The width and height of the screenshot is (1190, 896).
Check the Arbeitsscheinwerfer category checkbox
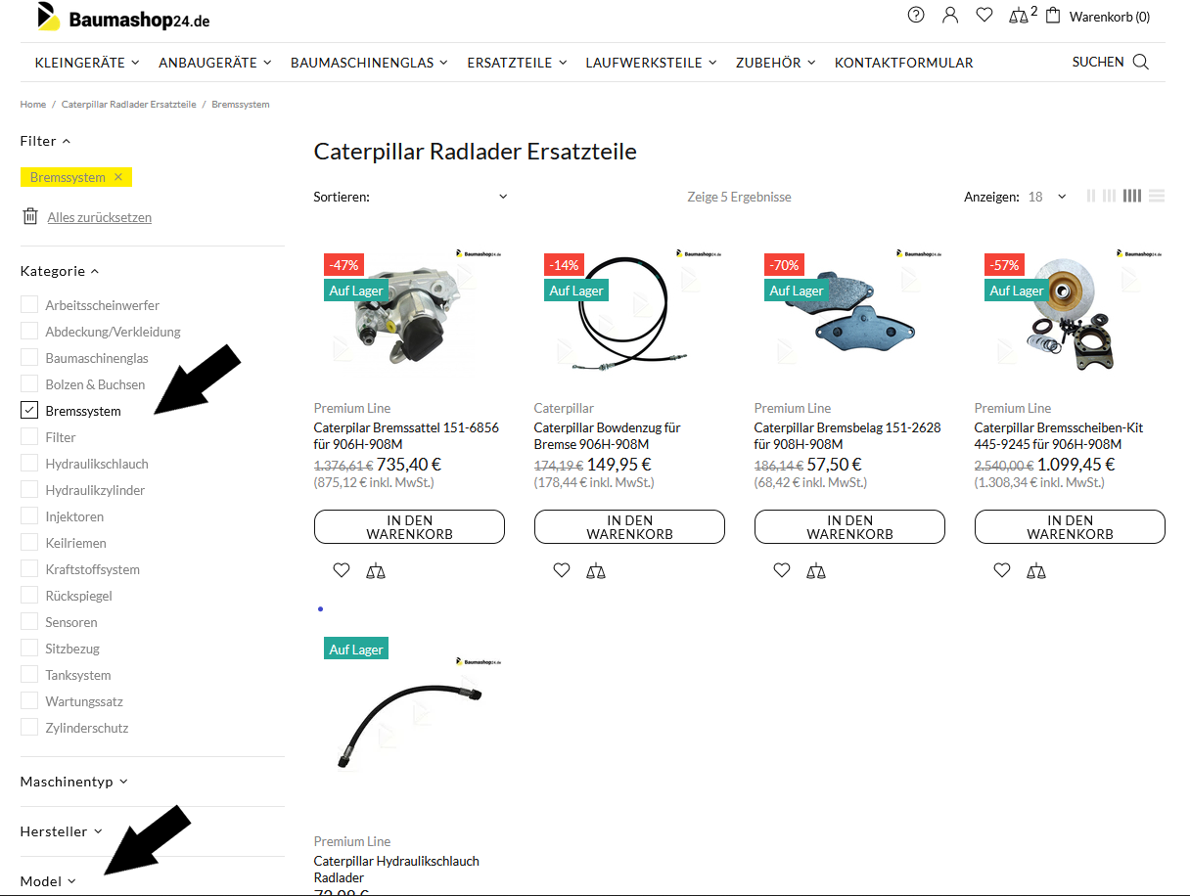29,304
